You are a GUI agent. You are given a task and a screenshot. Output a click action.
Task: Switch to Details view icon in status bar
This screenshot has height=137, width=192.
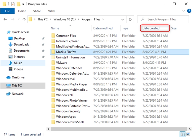[x=183, y=134]
